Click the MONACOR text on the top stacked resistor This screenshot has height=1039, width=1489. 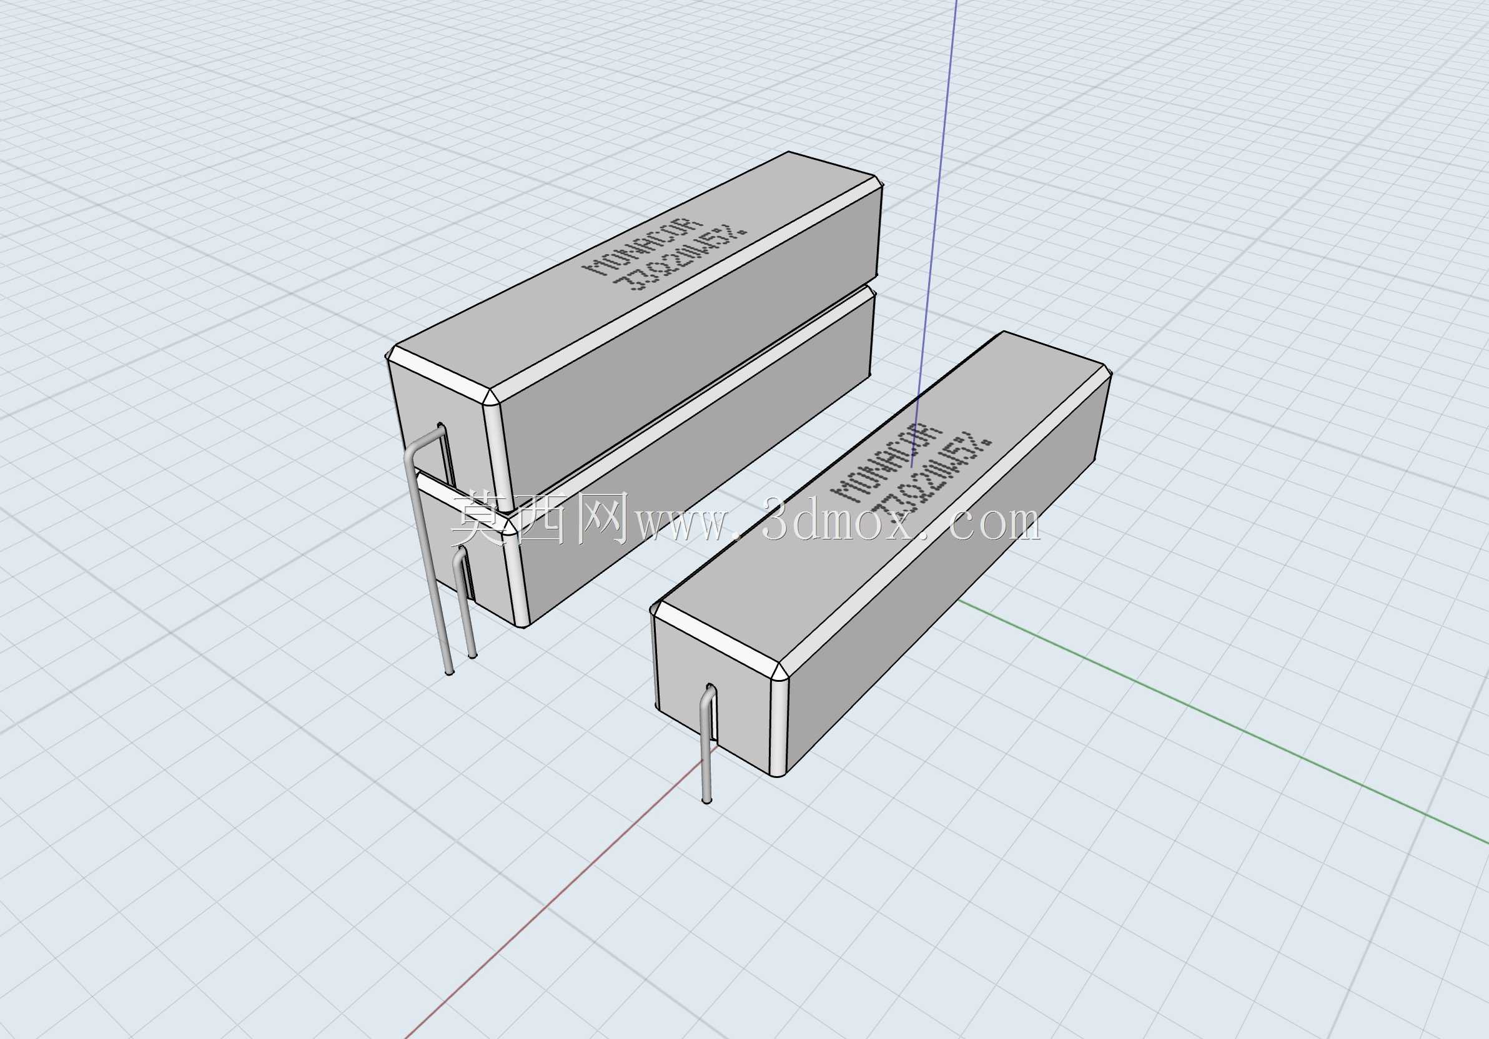point(643,247)
